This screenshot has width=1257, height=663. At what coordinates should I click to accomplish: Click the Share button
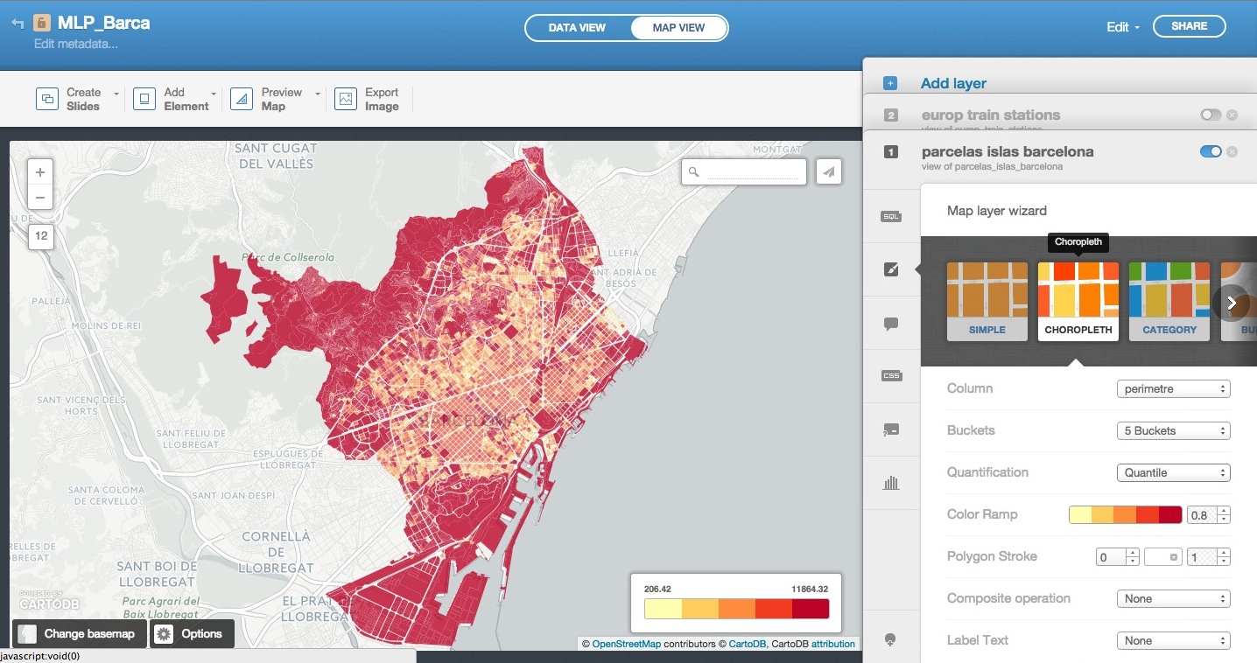click(1189, 26)
